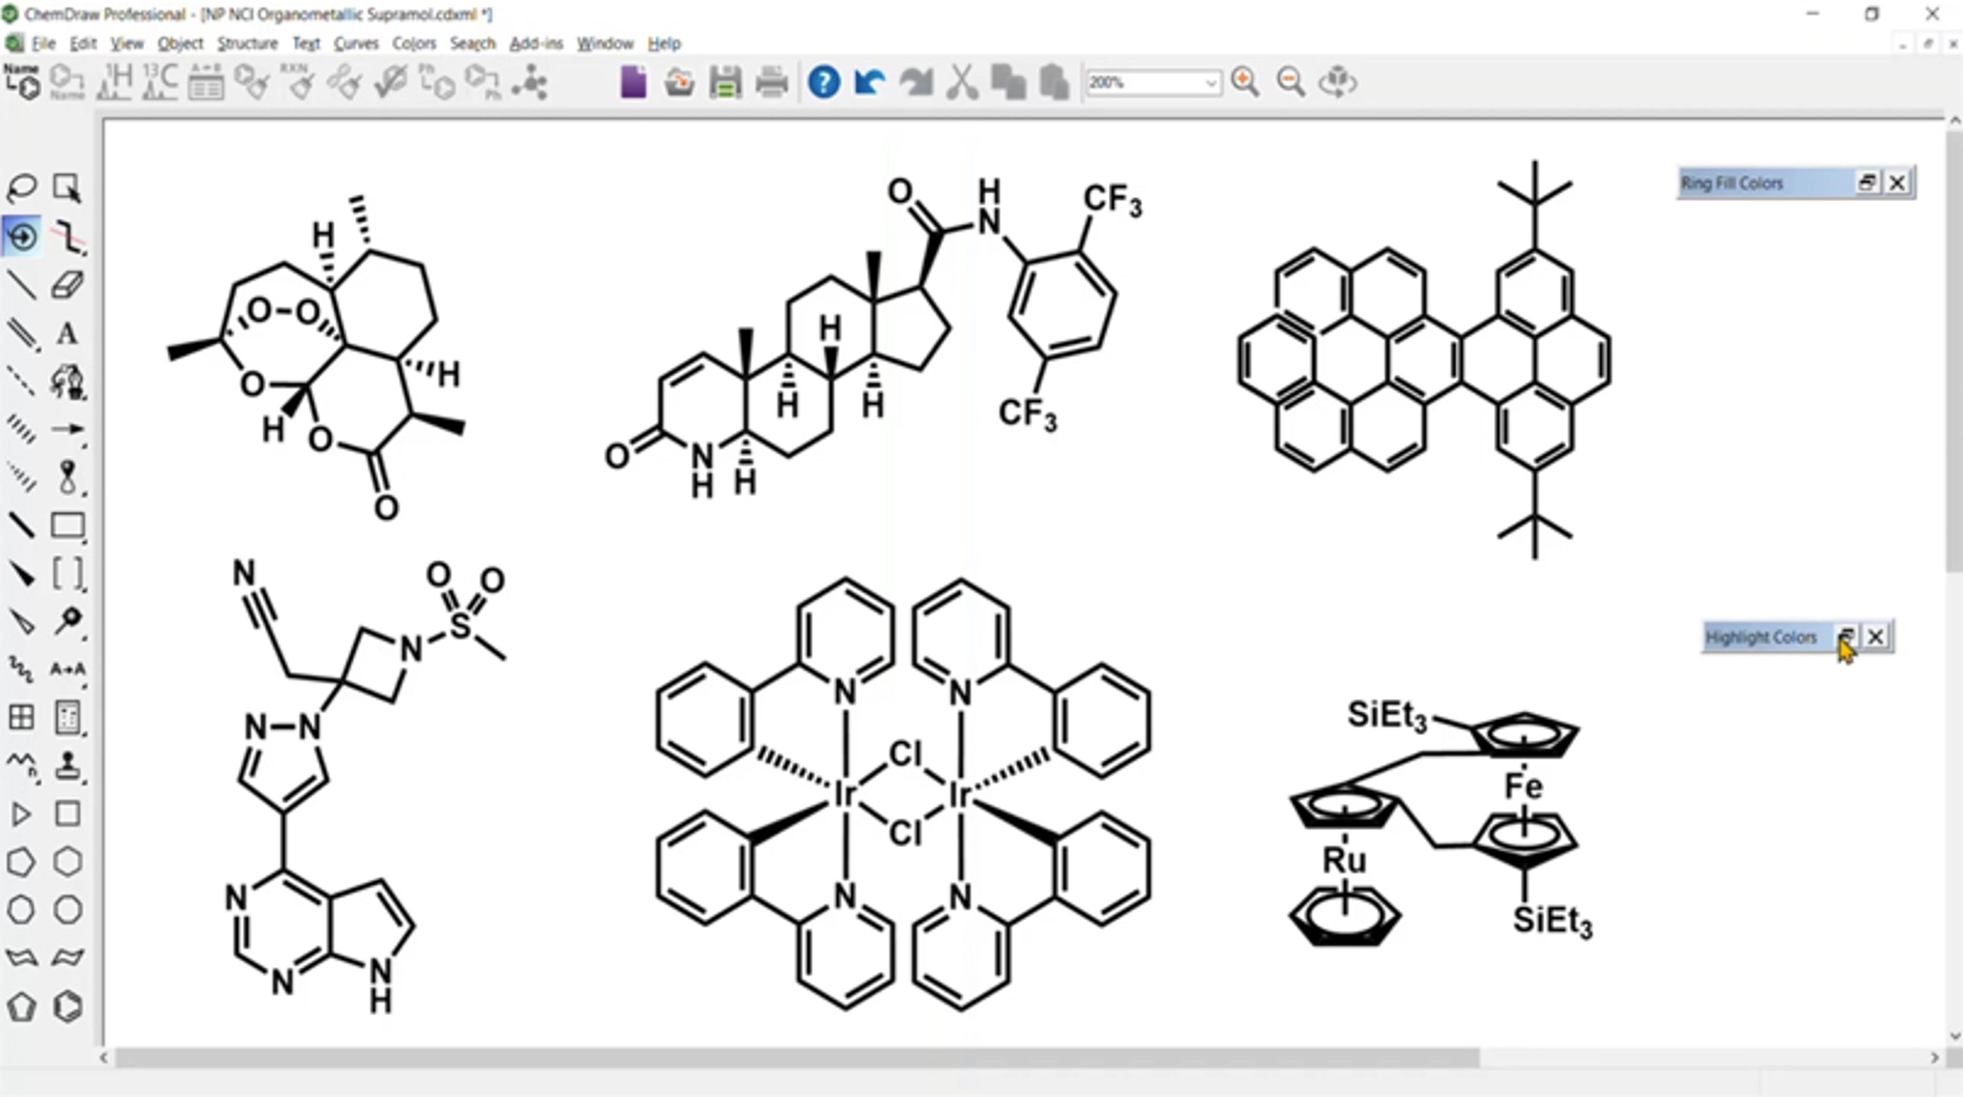Viewport: 1963px width, 1097px height.
Task: Pick the Cyclopentadiene ring tool
Action: click(21, 1007)
